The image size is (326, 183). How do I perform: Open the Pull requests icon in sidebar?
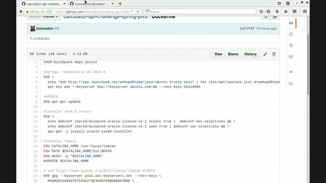point(291,45)
